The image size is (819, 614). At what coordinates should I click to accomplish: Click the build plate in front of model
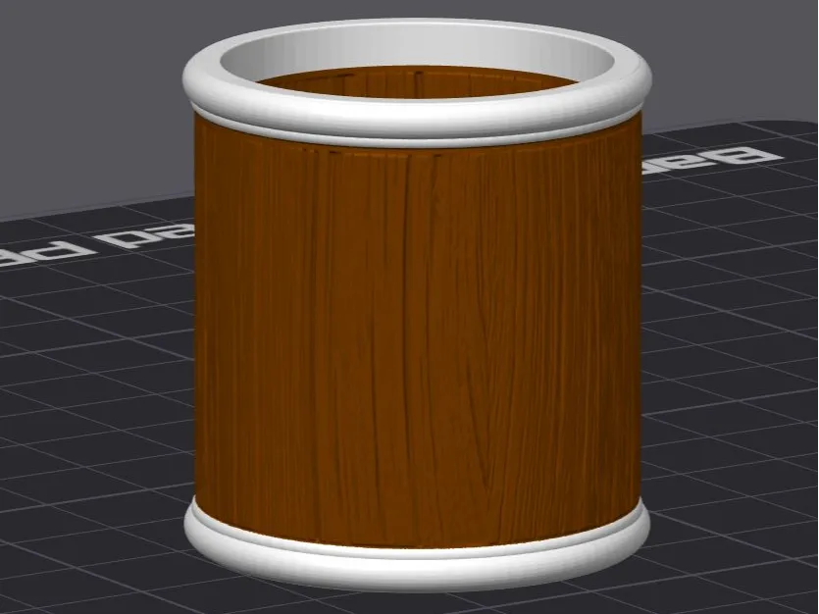click(x=418, y=603)
